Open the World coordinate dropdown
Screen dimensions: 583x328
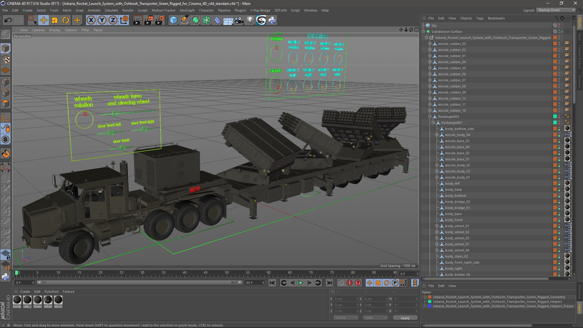pyautogui.click(x=346, y=318)
